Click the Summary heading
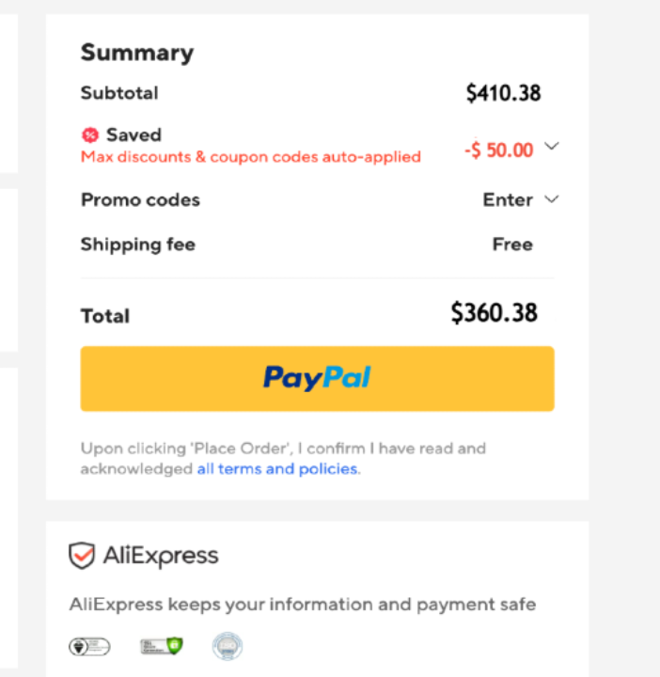660x677 pixels. 137,53
